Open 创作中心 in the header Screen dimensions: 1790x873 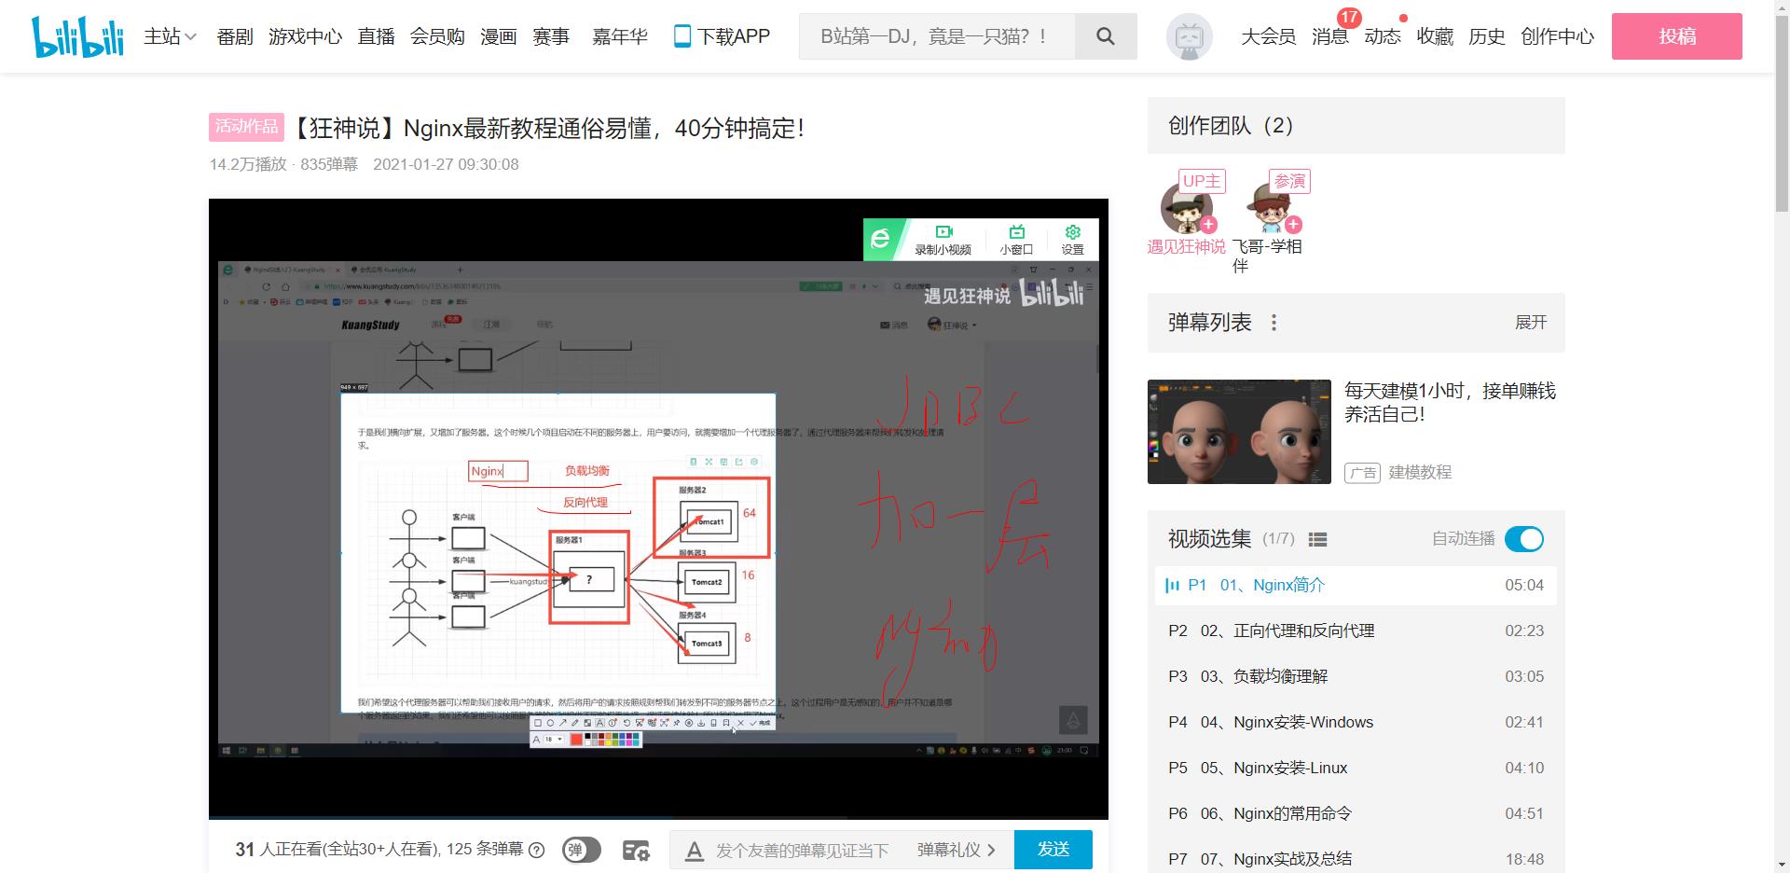click(x=1558, y=36)
